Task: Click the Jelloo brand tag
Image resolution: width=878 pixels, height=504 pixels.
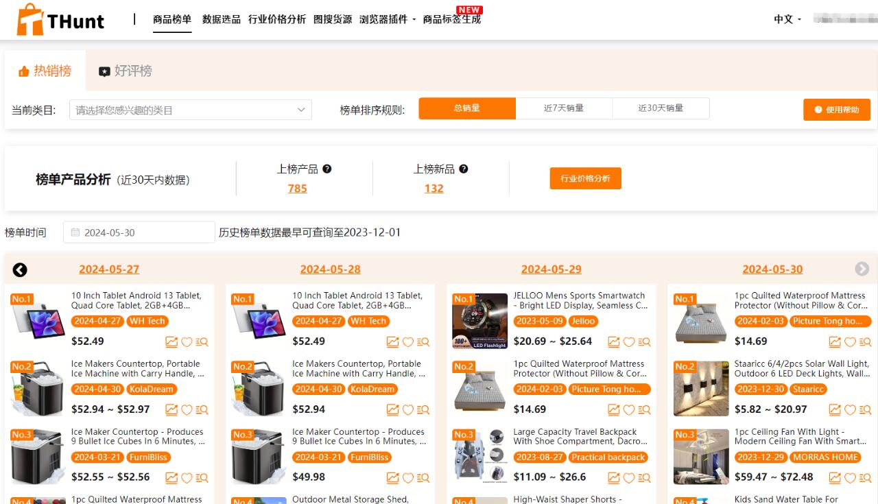Action: (x=583, y=321)
